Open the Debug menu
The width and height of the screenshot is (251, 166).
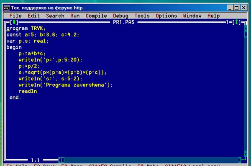point(120,16)
